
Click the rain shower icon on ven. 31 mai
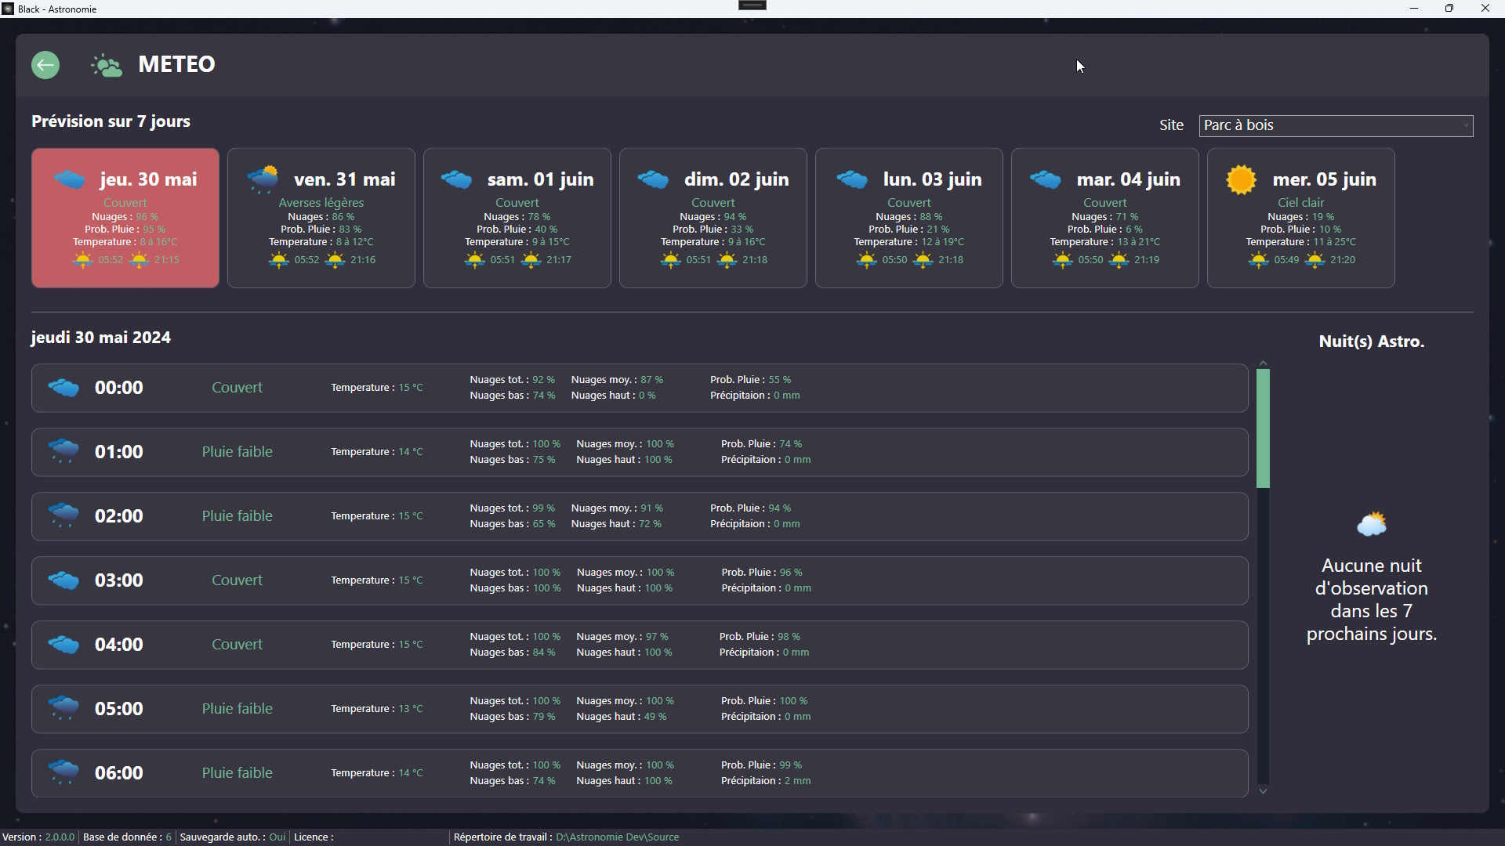tap(263, 179)
